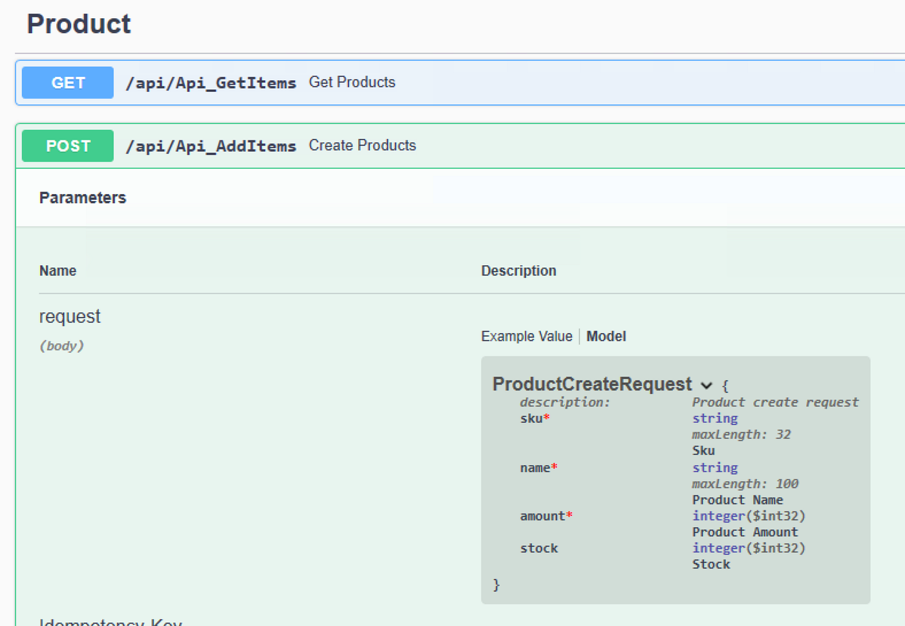Click the Product Name description text
This screenshot has height=626, width=905.
738,500
